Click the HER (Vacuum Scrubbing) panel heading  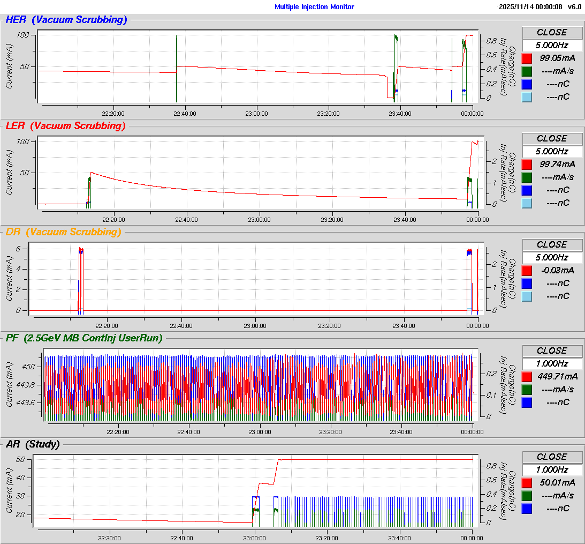tap(66, 20)
